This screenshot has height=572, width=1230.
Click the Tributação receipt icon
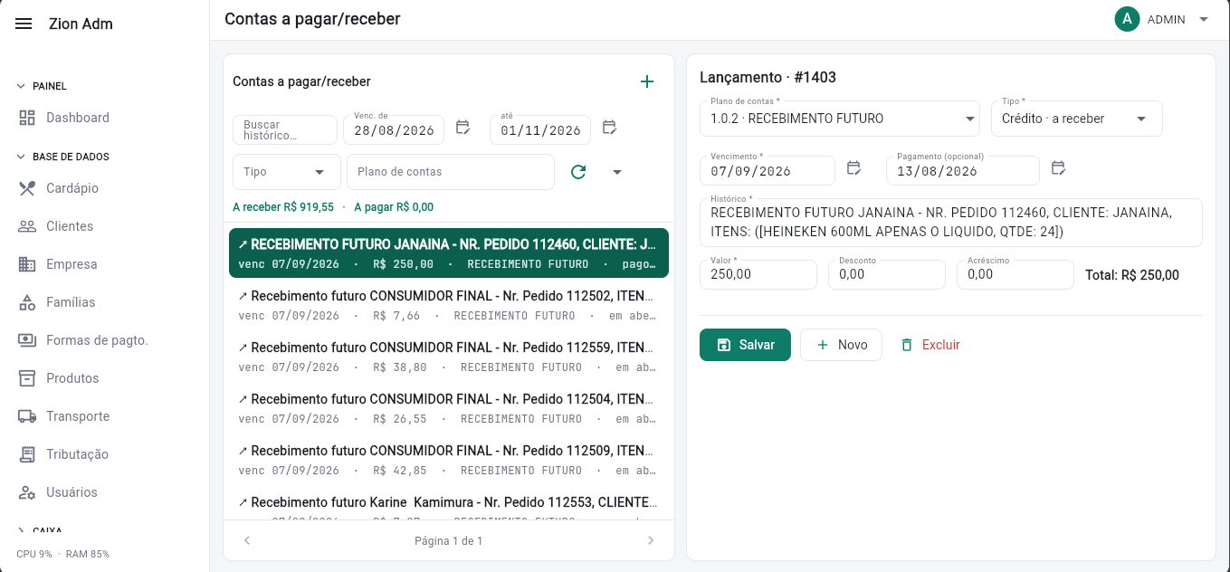pyautogui.click(x=27, y=454)
